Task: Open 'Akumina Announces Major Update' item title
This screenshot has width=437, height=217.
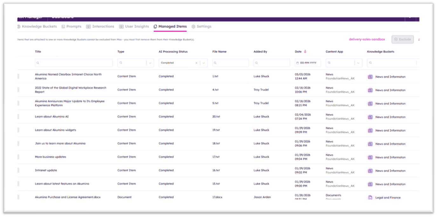Action: 70,103
